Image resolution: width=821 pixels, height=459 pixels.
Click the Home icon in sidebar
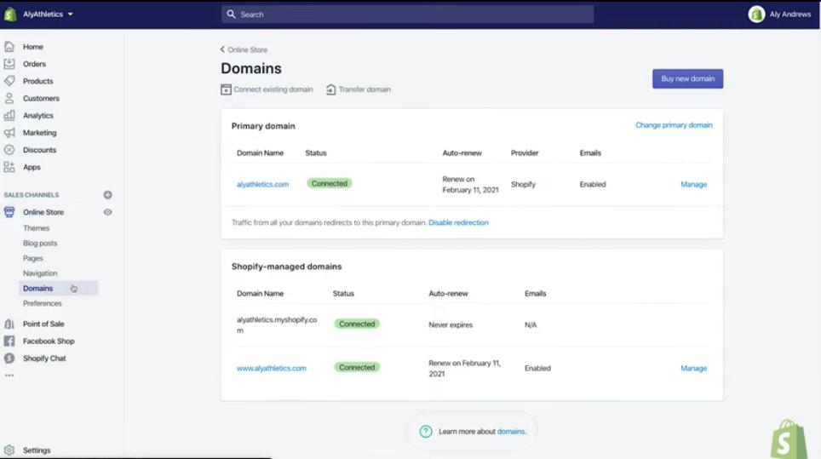click(x=9, y=47)
